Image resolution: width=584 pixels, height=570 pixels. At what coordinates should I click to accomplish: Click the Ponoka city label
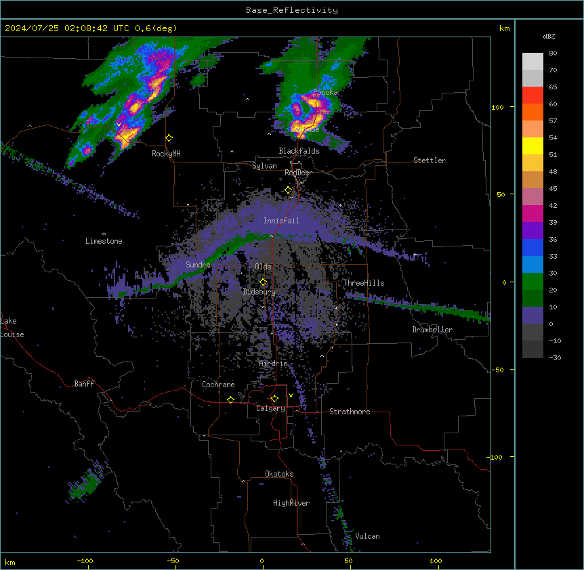pos(325,92)
